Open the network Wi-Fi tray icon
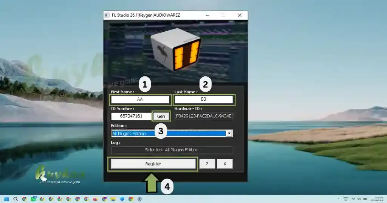The height and width of the screenshot is (203, 387). coord(353,199)
